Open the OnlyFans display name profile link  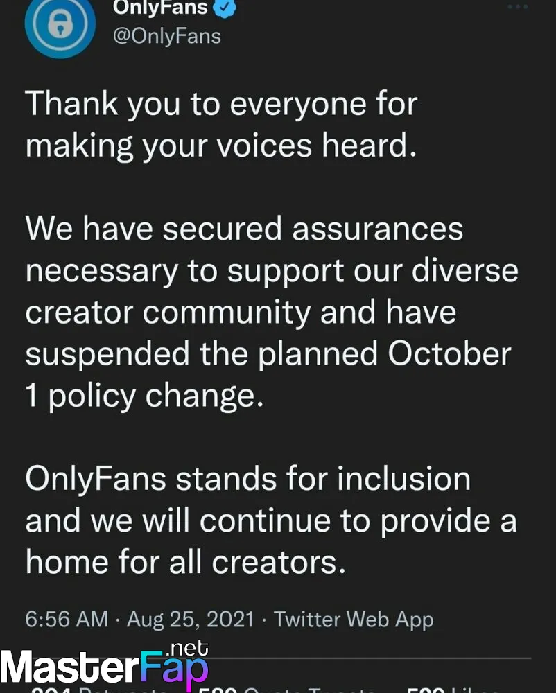pos(160,7)
